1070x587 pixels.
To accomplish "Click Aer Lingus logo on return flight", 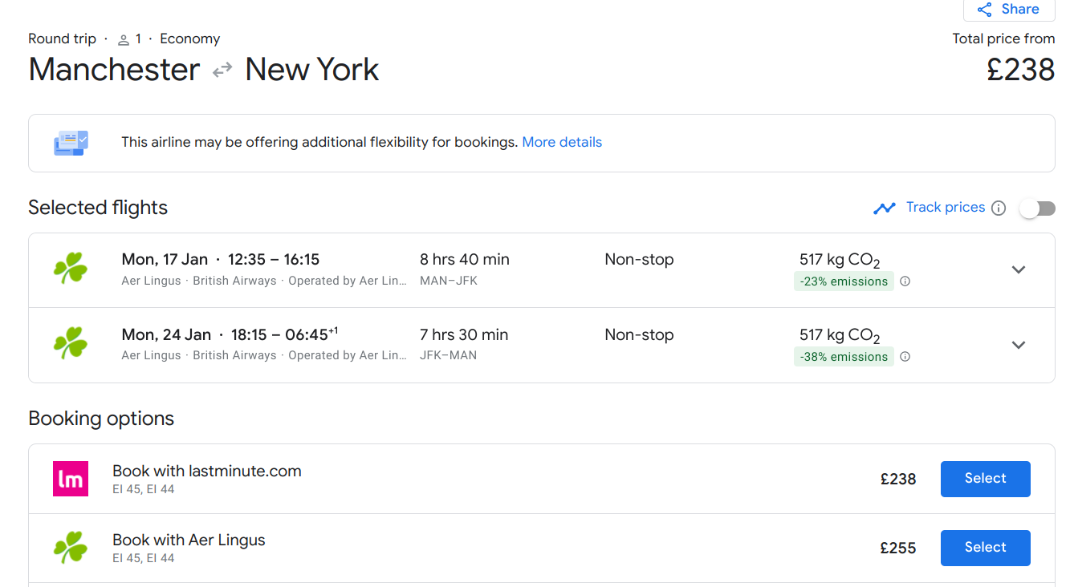I will point(71,344).
